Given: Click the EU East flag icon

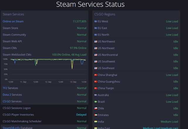Looking at the screenshot, I should (95, 28).
